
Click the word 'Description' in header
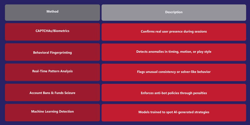174,12
